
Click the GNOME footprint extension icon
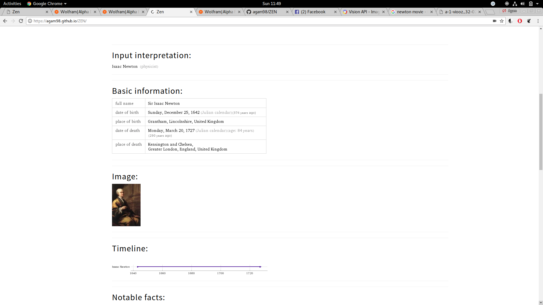point(529,21)
